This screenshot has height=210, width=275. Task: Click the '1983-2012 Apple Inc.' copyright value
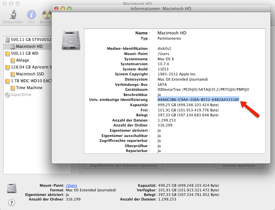(177, 74)
